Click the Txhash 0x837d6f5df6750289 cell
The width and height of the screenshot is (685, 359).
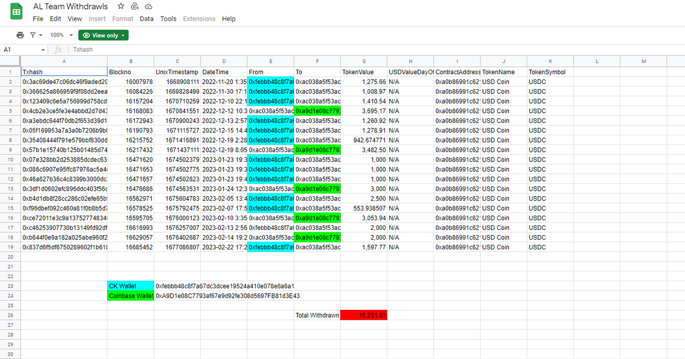click(x=64, y=247)
